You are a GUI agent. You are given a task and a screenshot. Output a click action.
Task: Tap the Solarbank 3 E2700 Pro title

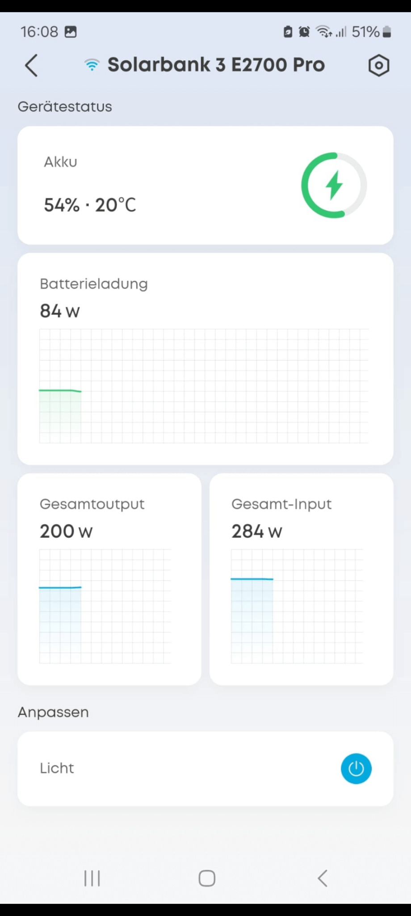216,65
